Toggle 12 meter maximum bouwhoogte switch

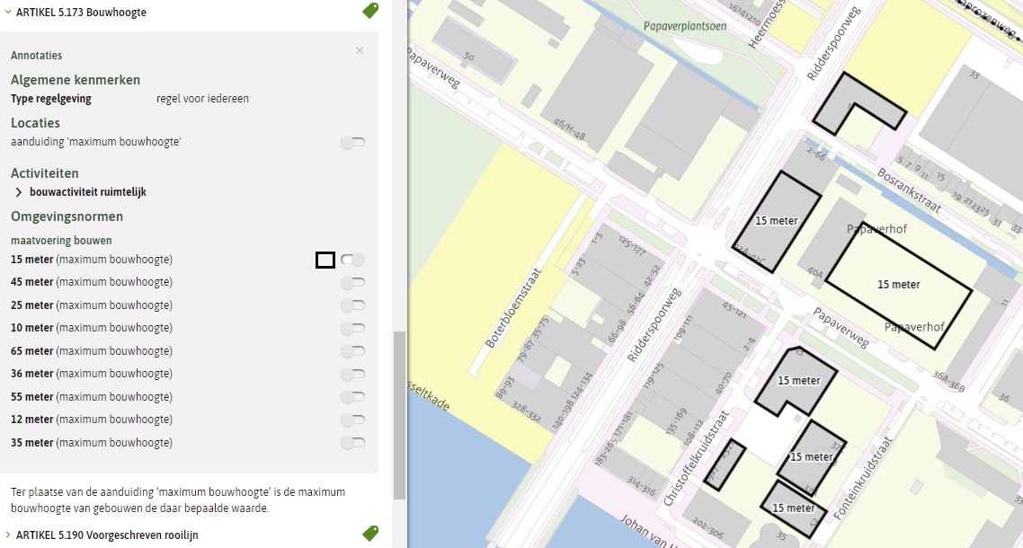(353, 420)
